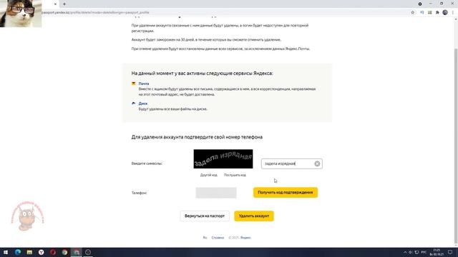Click the green grid extension icon
Viewport: 458px width, 257px height.
pos(429,13)
